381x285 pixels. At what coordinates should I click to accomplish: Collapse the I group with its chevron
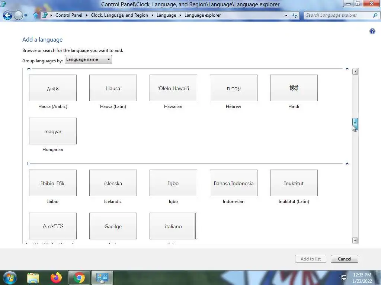(x=347, y=164)
